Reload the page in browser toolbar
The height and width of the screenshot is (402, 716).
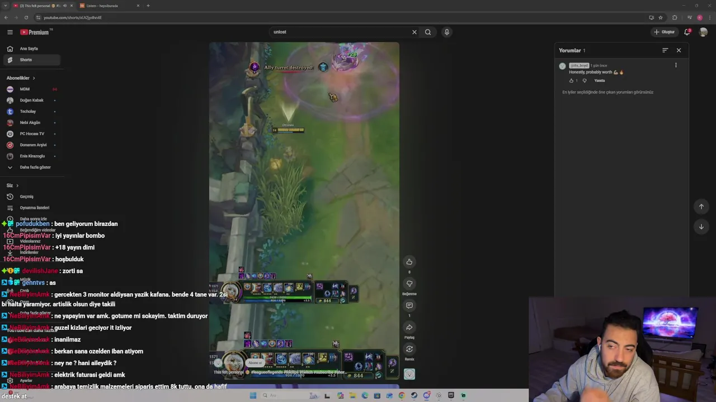[x=26, y=17]
